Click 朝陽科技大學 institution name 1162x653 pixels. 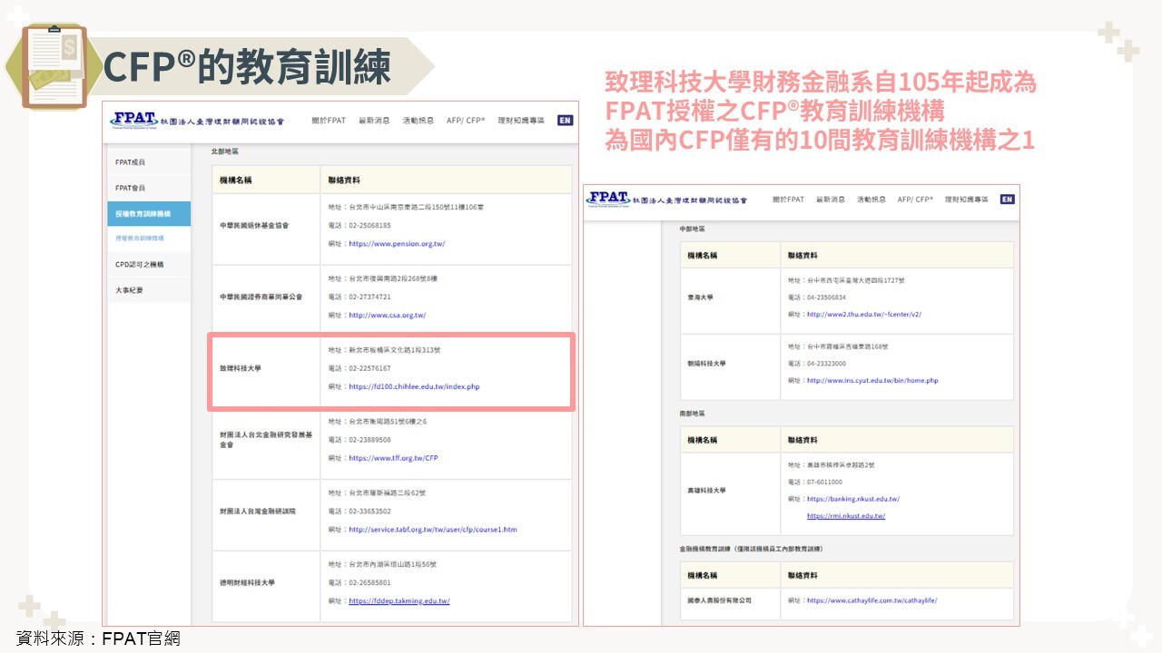[x=707, y=364]
